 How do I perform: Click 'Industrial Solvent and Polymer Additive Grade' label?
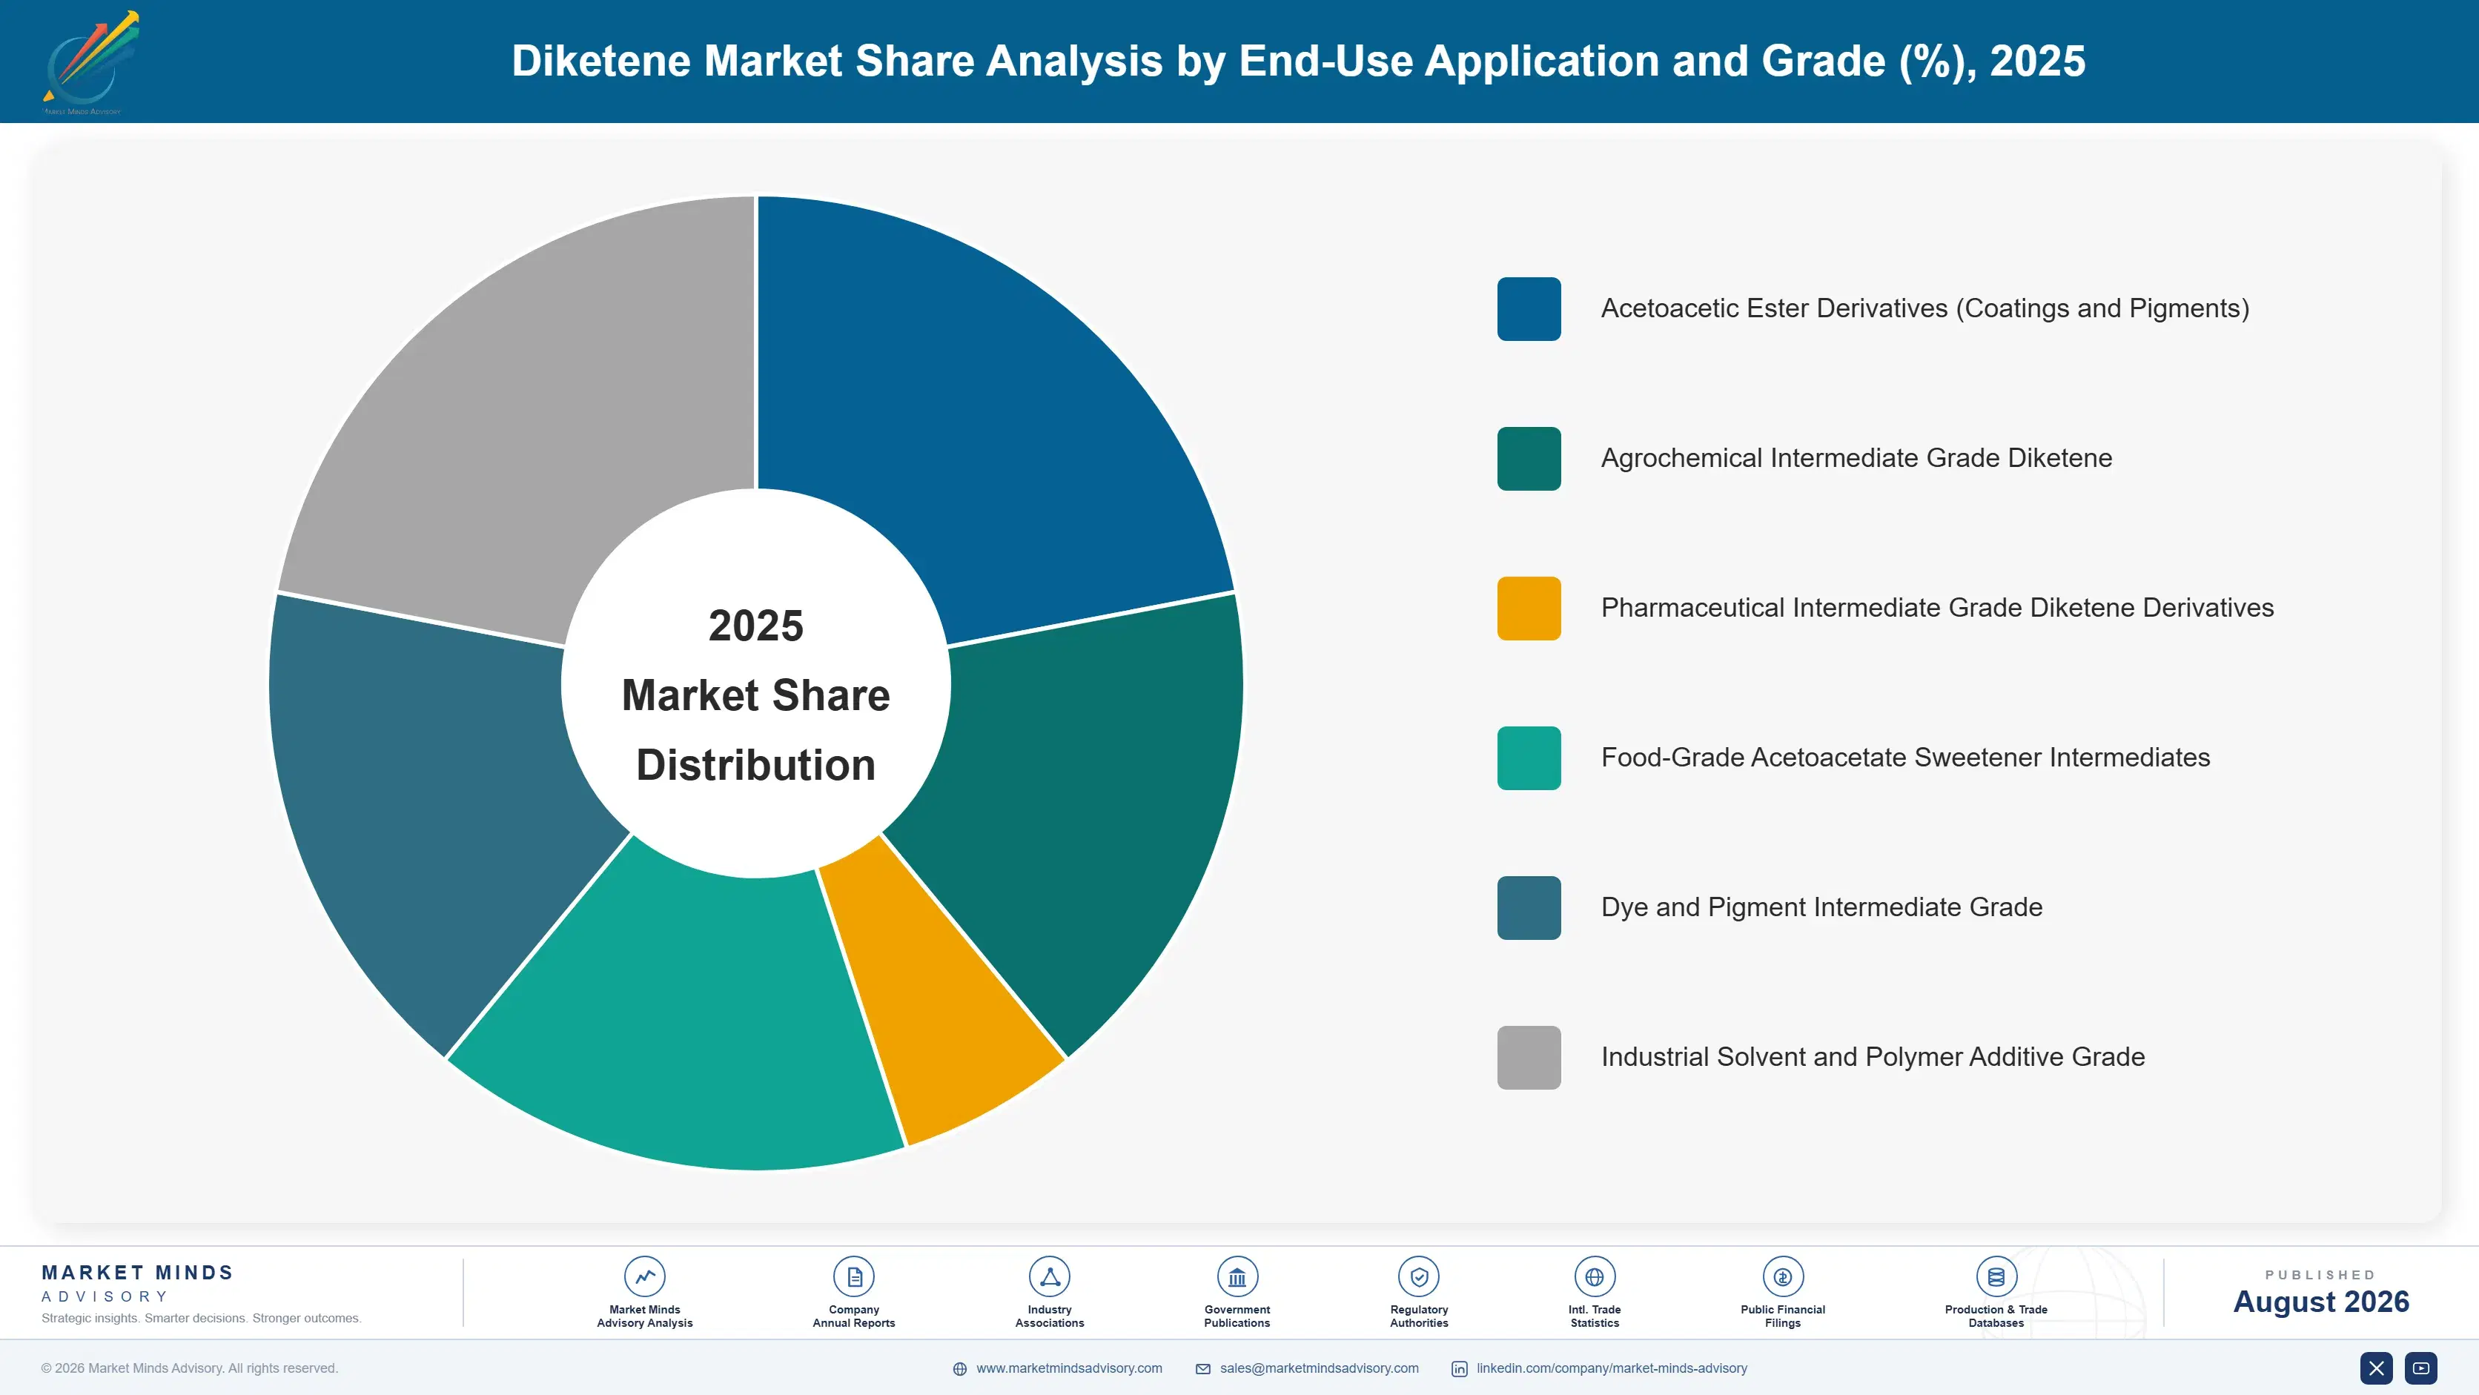pyautogui.click(x=1873, y=1056)
